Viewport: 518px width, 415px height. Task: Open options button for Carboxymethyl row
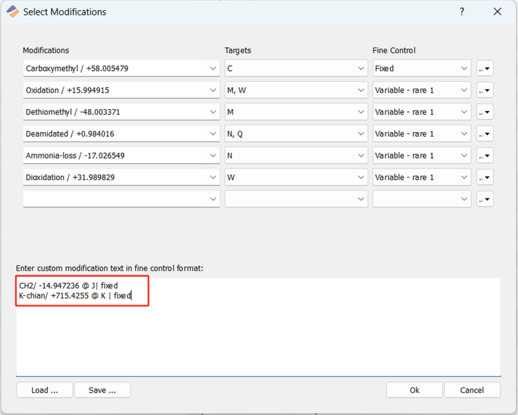pos(485,69)
